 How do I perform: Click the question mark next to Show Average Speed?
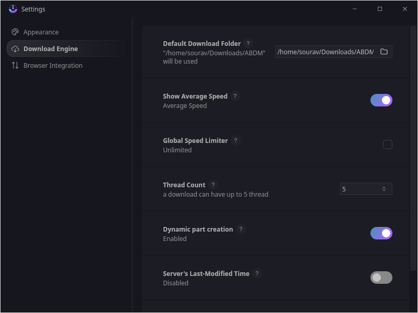tap(235, 96)
